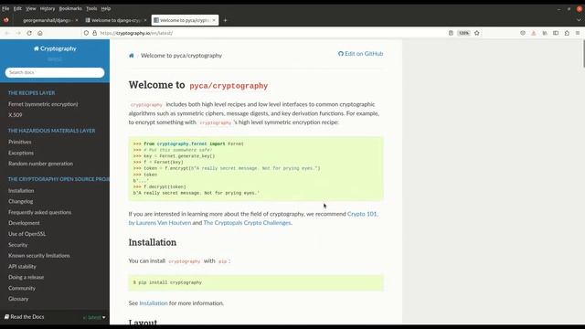The image size is (585, 329).
Task: Expand the Read the Docs latest version selector
Action: pos(94,317)
